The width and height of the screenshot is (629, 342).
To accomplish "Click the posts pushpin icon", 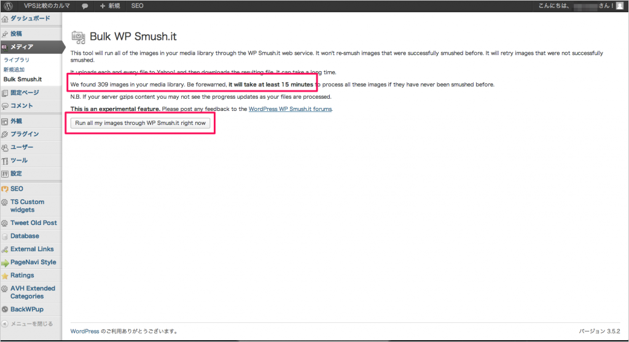I will click(x=5, y=34).
